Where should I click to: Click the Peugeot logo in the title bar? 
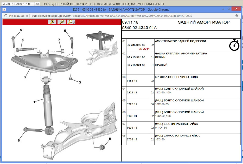click(4, 9)
